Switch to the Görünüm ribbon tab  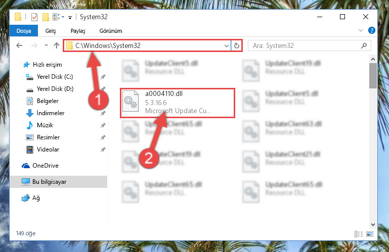coord(111,31)
